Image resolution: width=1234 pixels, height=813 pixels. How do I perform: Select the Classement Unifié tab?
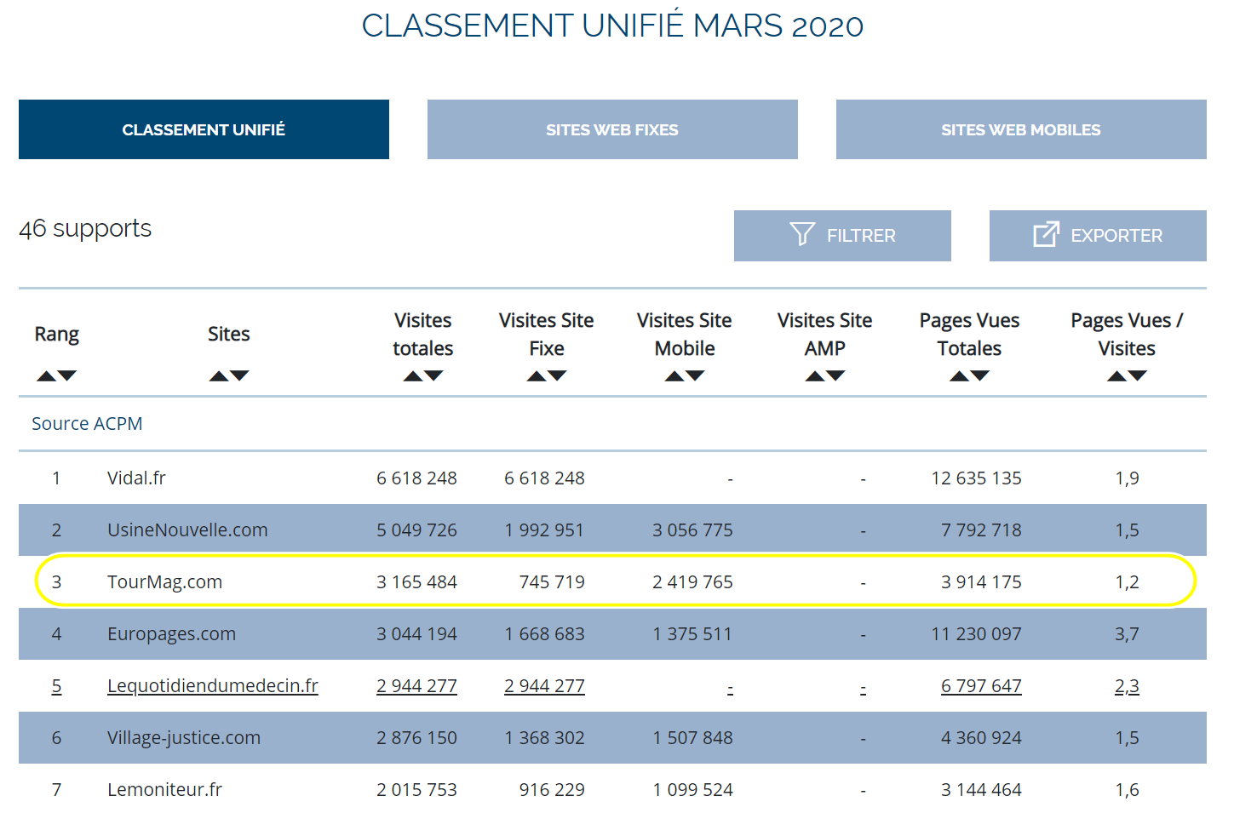pyautogui.click(x=204, y=129)
